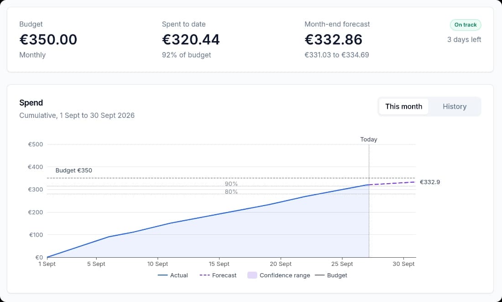
Task: Click the 25 Sept axis label
Action: click(x=342, y=264)
